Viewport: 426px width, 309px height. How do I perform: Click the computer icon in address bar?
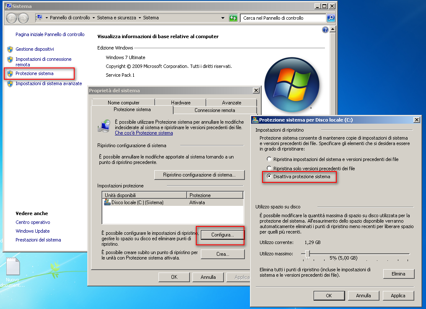[x=39, y=18]
